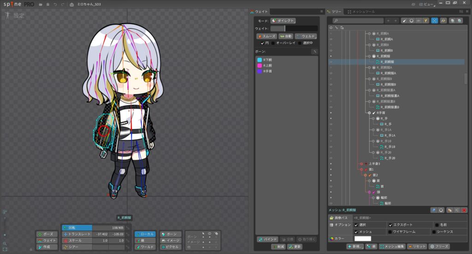The height and width of the screenshot is (254, 472).
Task: Click the blue tag icon in mesh header
Action: [x=433, y=210]
